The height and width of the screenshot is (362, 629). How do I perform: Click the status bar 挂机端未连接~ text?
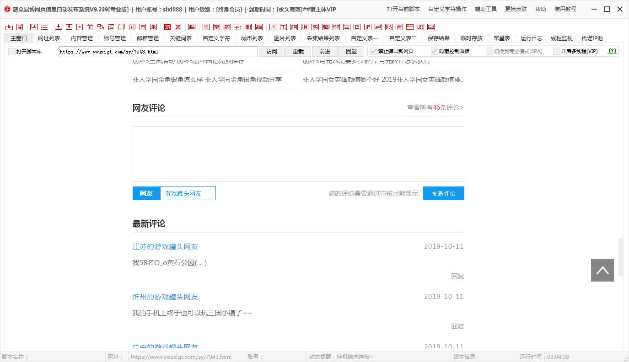(x=355, y=357)
